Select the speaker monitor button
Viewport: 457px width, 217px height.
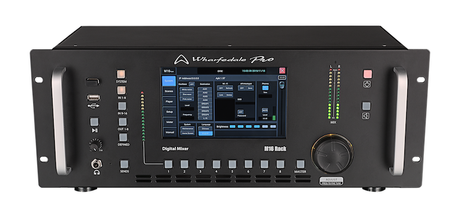(366, 106)
